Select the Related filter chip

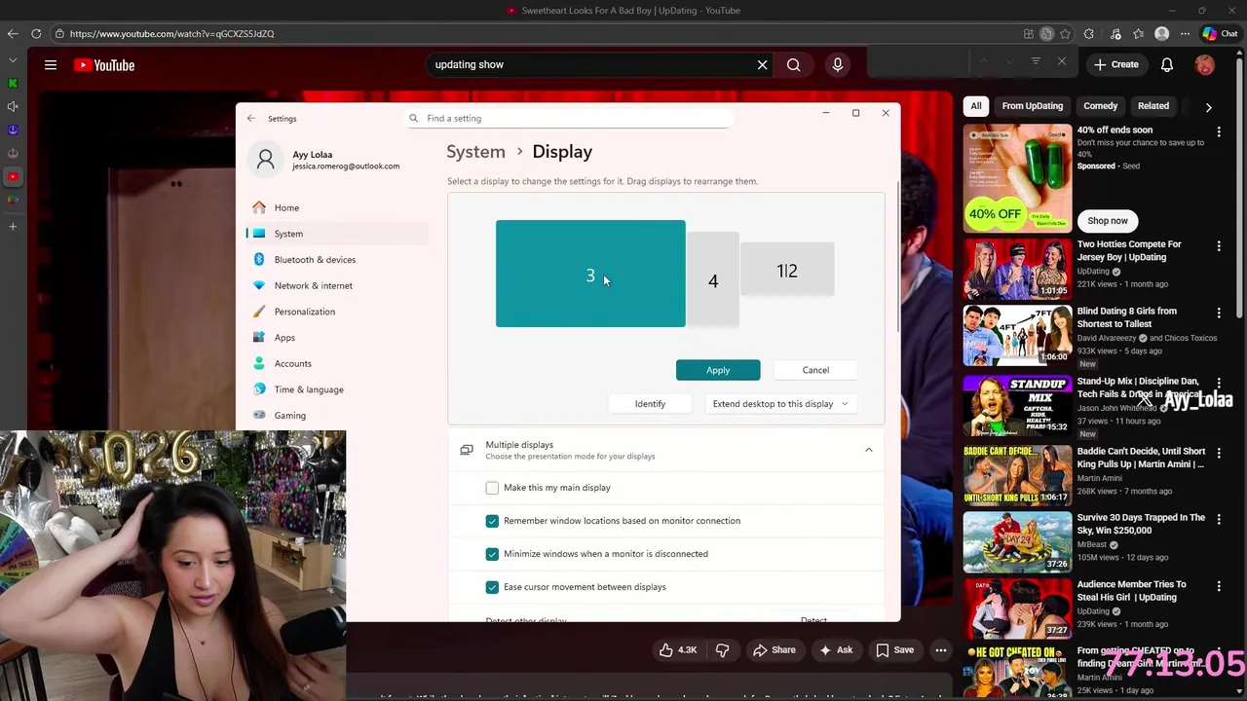tap(1153, 106)
